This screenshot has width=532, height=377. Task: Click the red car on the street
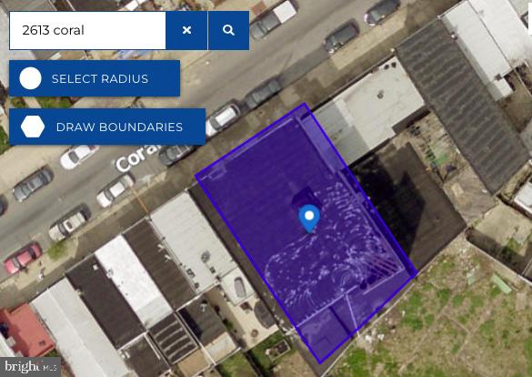(23, 258)
